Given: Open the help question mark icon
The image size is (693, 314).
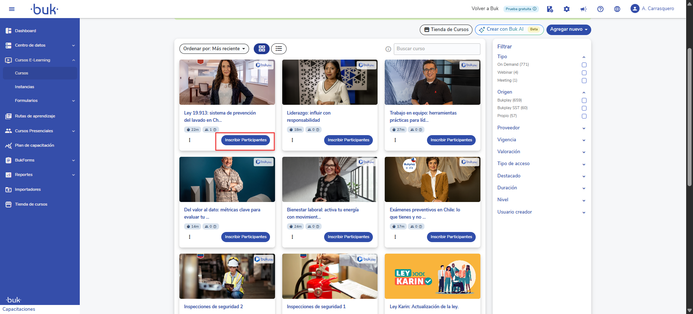Looking at the screenshot, I should 600,9.
